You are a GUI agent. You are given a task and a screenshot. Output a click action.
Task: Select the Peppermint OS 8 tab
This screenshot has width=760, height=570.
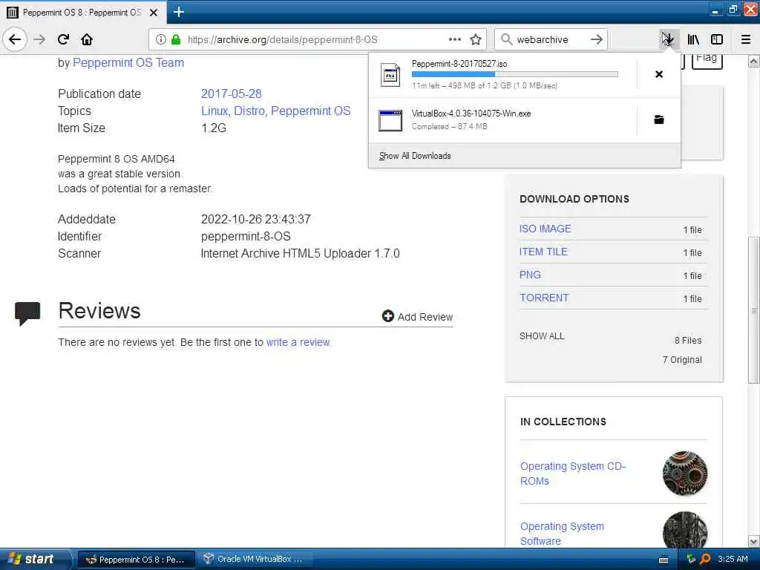(83, 12)
